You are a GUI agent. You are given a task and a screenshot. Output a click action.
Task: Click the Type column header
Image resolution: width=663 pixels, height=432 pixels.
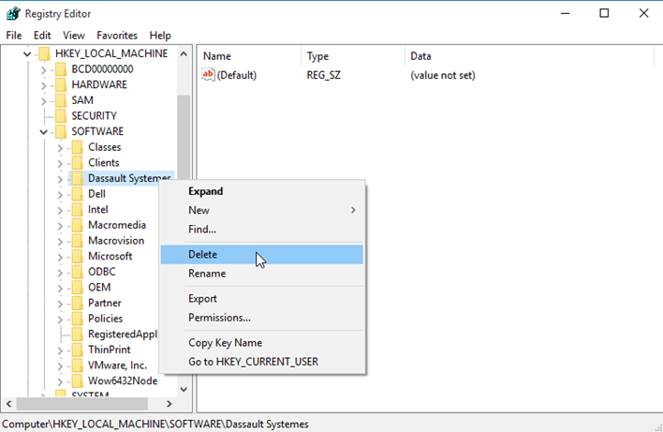pos(353,56)
